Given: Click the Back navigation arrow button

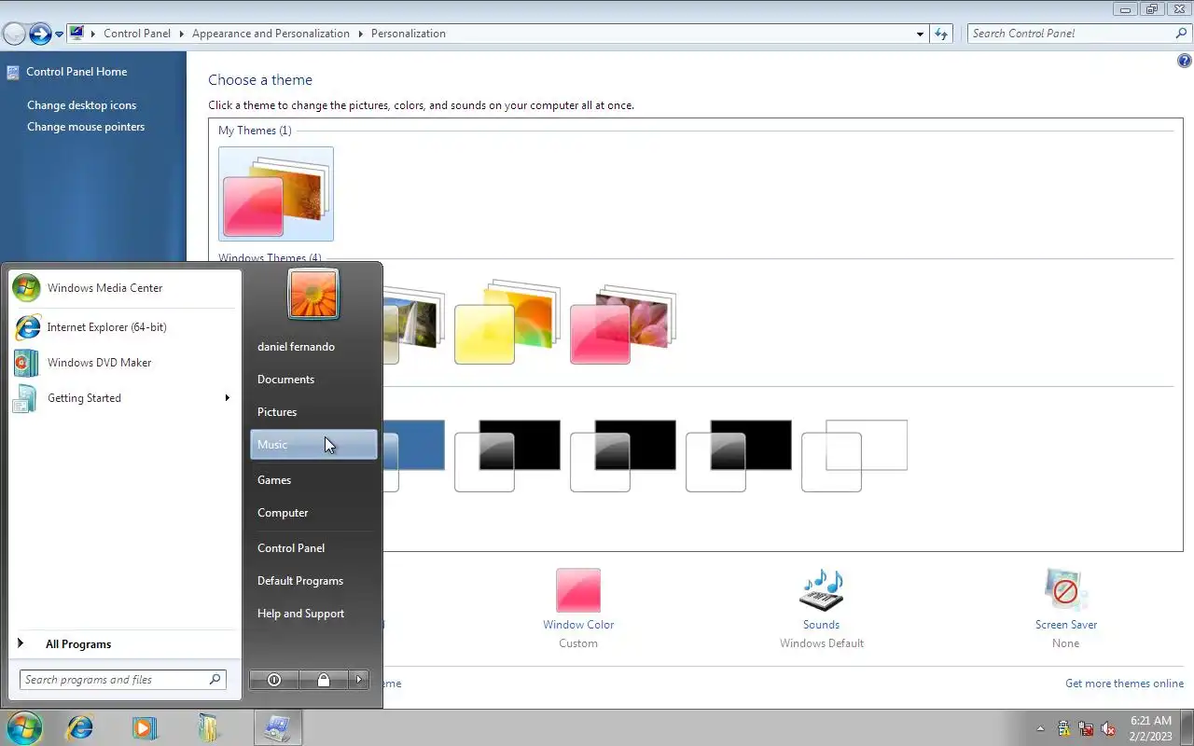Looking at the screenshot, I should coord(14,35).
